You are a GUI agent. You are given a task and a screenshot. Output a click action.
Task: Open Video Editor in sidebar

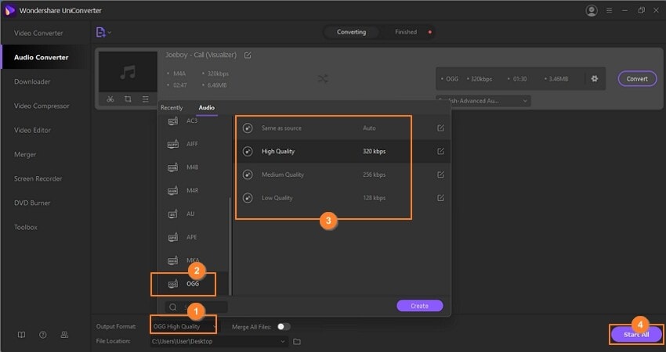point(32,130)
